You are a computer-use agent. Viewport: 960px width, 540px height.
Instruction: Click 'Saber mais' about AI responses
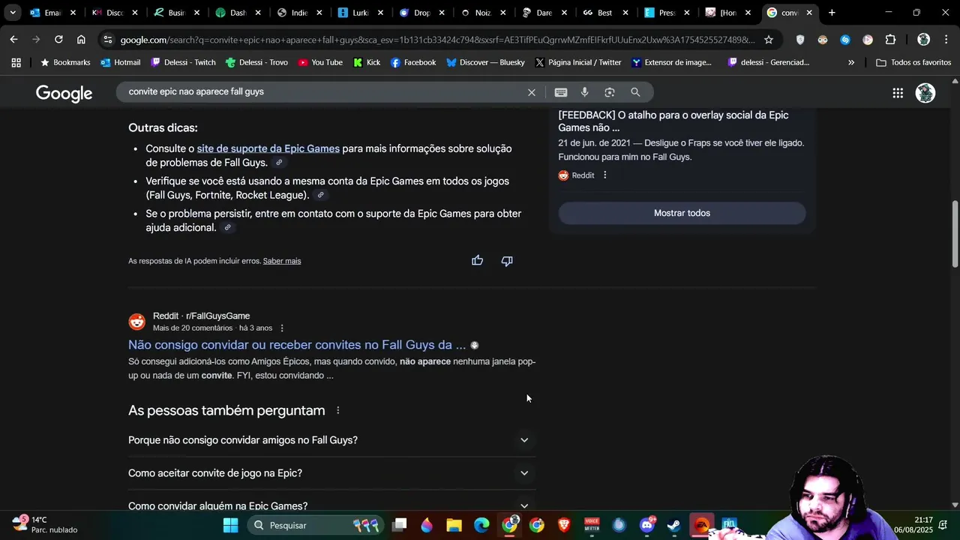click(x=282, y=261)
